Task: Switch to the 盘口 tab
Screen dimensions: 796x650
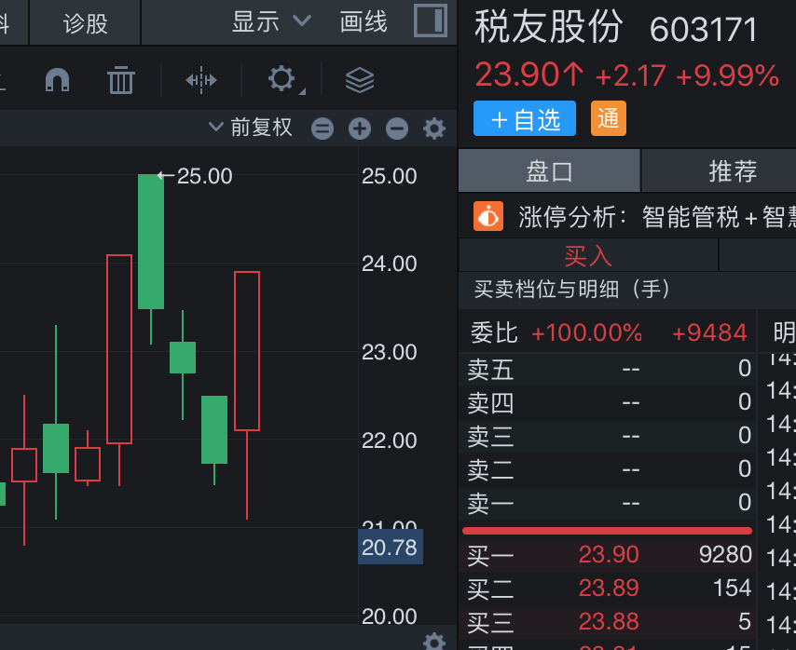Action: [x=549, y=171]
